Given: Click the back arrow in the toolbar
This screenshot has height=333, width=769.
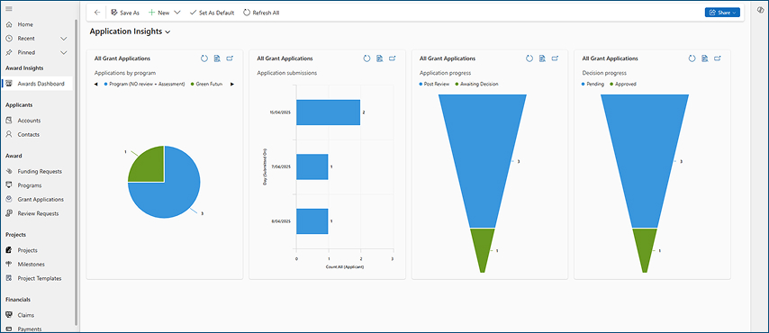Looking at the screenshot, I should click(x=97, y=13).
